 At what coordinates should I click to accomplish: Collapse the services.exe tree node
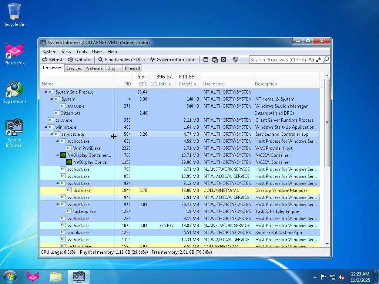point(51,134)
